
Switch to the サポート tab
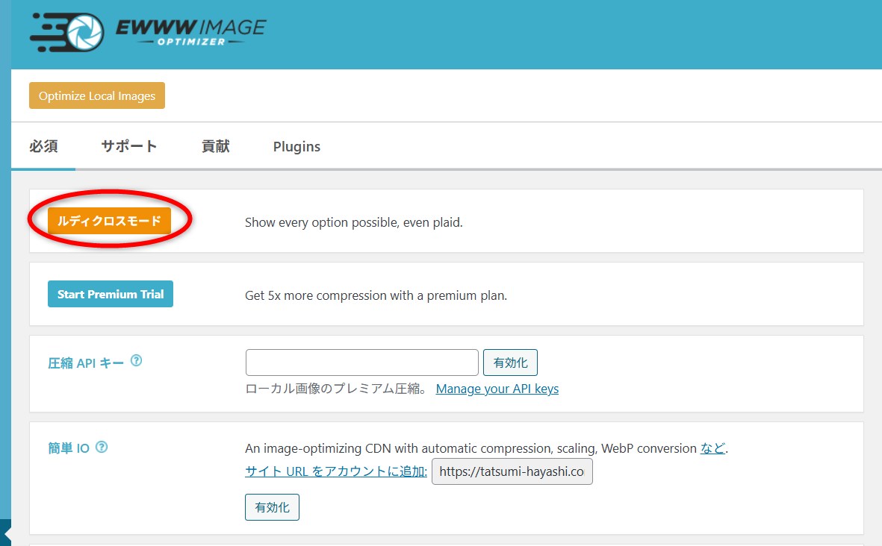(128, 146)
